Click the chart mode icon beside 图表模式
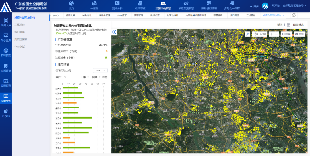 [288, 25]
